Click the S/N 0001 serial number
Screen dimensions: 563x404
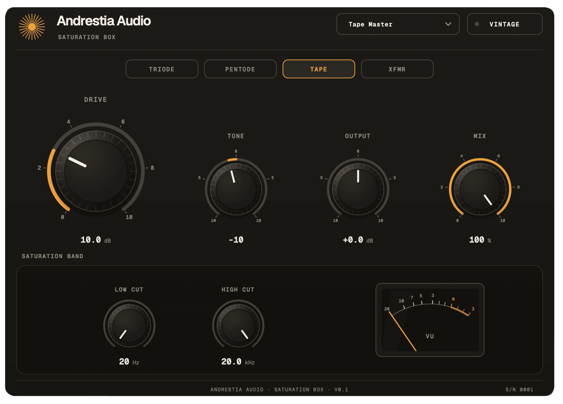pos(519,390)
